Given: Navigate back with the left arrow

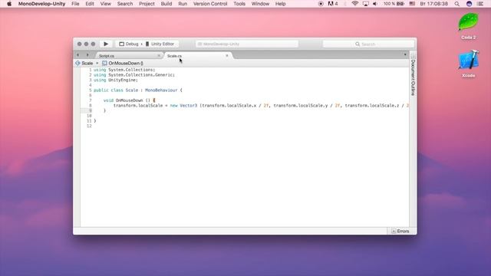Looking at the screenshot, I should tap(78, 54).
